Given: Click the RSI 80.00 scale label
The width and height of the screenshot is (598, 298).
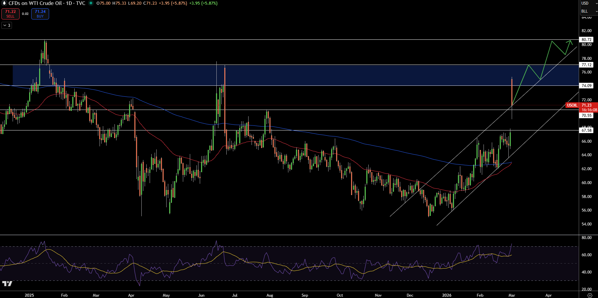Looking at the screenshot, I should [586, 238].
